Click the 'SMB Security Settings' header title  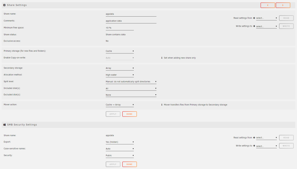(22, 125)
